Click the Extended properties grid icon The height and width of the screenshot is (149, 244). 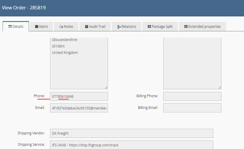[186, 26]
